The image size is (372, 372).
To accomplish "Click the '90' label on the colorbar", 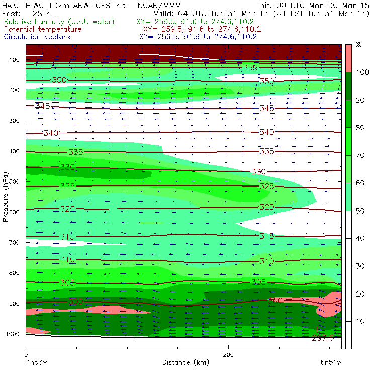I will pyautogui.click(x=360, y=100).
